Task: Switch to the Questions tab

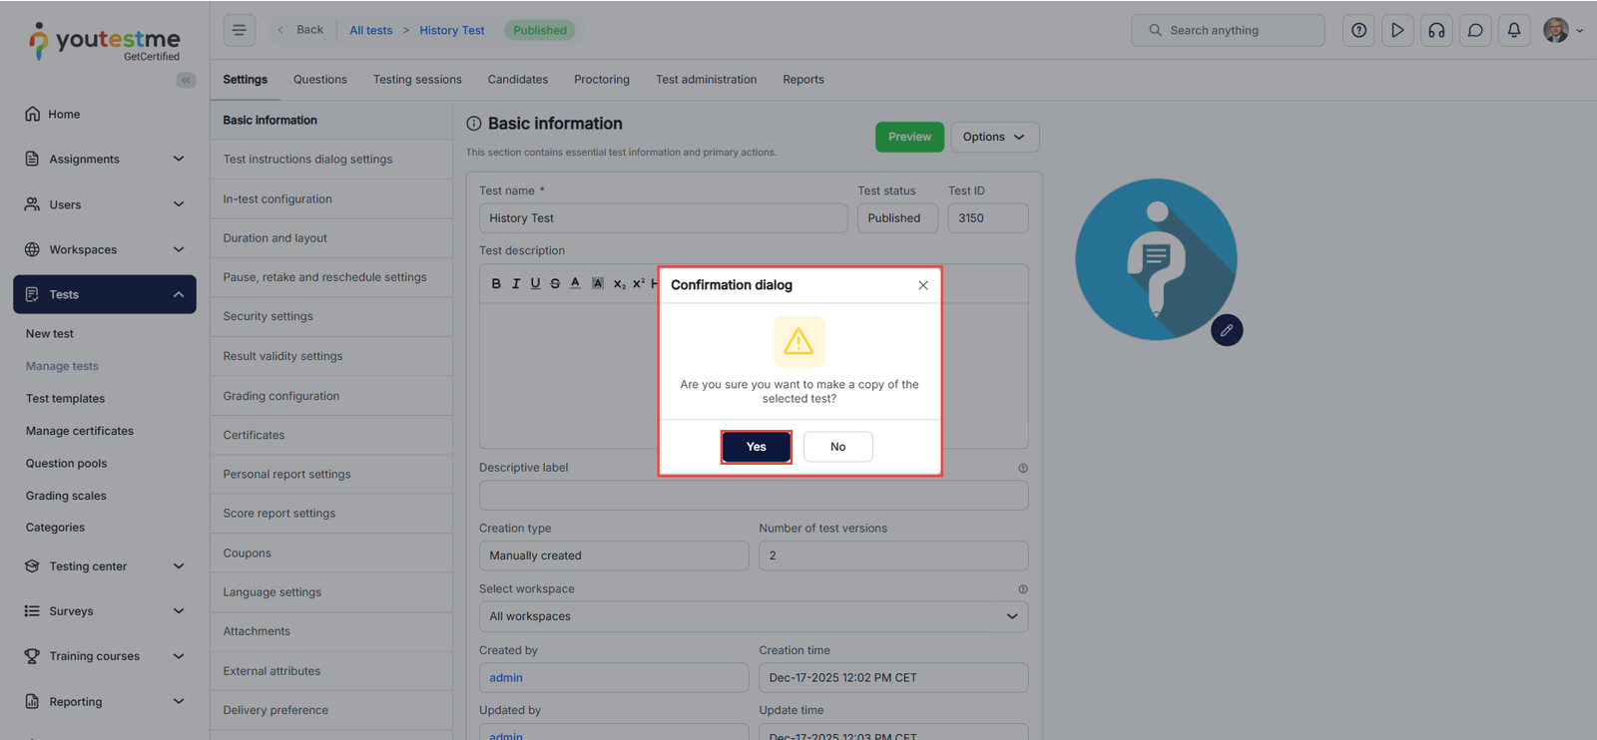Action: pyautogui.click(x=319, y=80)
